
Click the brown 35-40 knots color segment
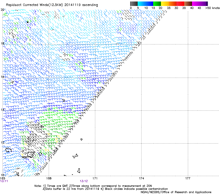[188, 4]
